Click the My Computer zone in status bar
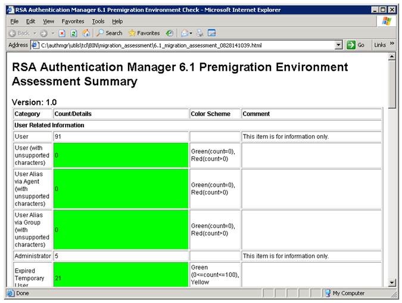402x303 pixels. (x=348, y=293)
